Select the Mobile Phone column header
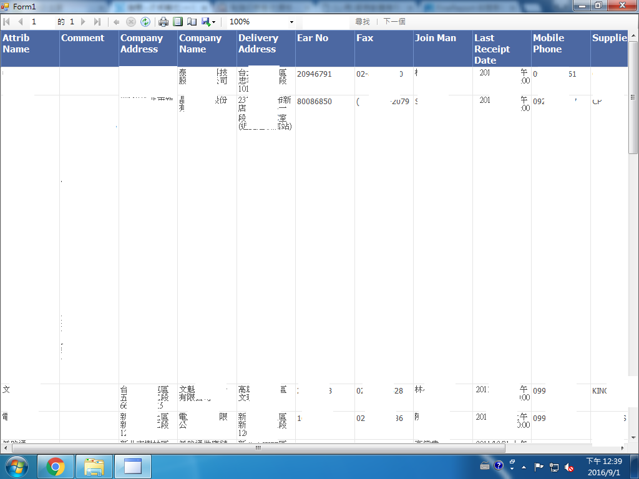This screenshot has height=479, width=639. [x=561, y=49]
